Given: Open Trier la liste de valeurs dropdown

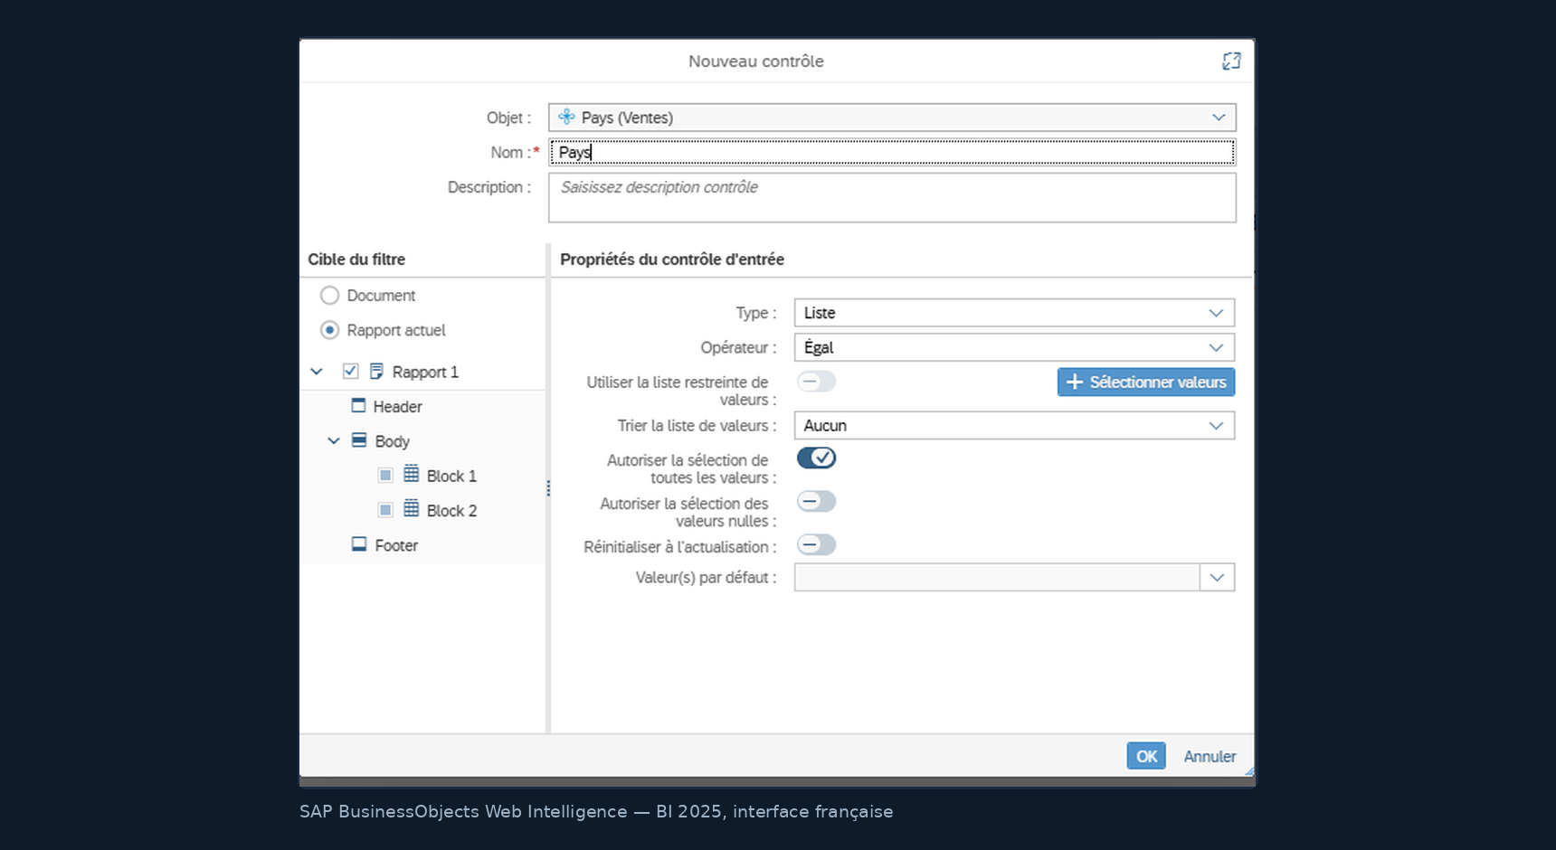Looking at the screenshot, I should pyautogui.click(x=1014, y=426).
